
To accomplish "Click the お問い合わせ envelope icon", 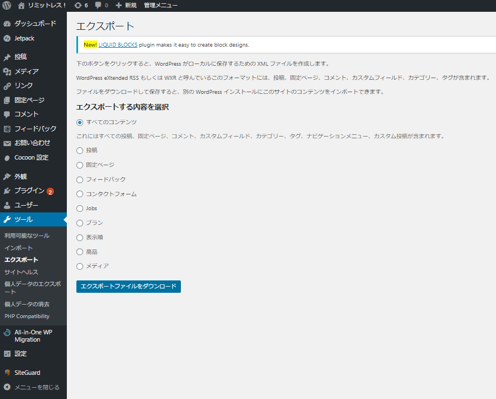I will (7, 143).
